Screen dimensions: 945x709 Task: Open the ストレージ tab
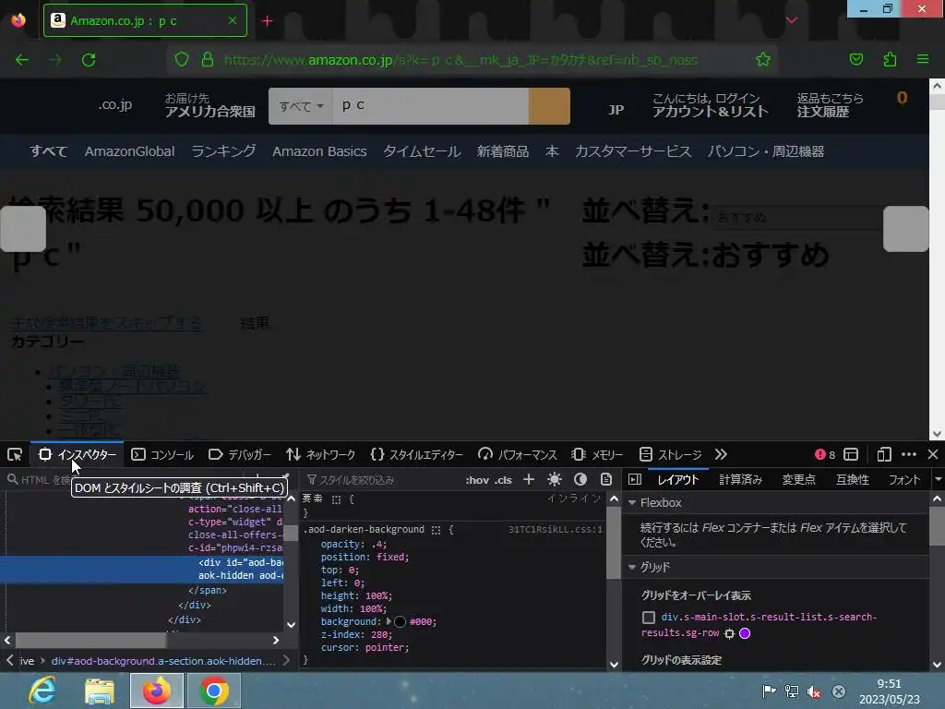point(670,454)
